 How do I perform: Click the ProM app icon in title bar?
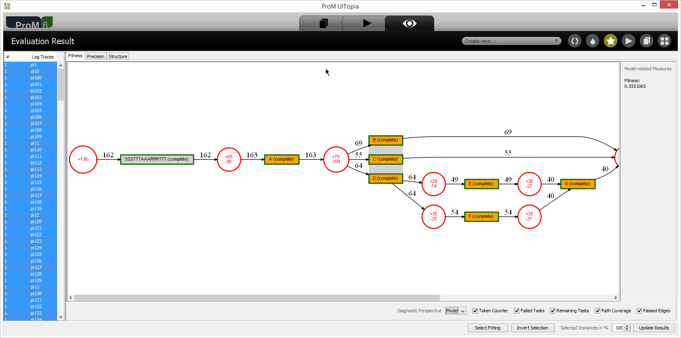click(x=7, y=6)
